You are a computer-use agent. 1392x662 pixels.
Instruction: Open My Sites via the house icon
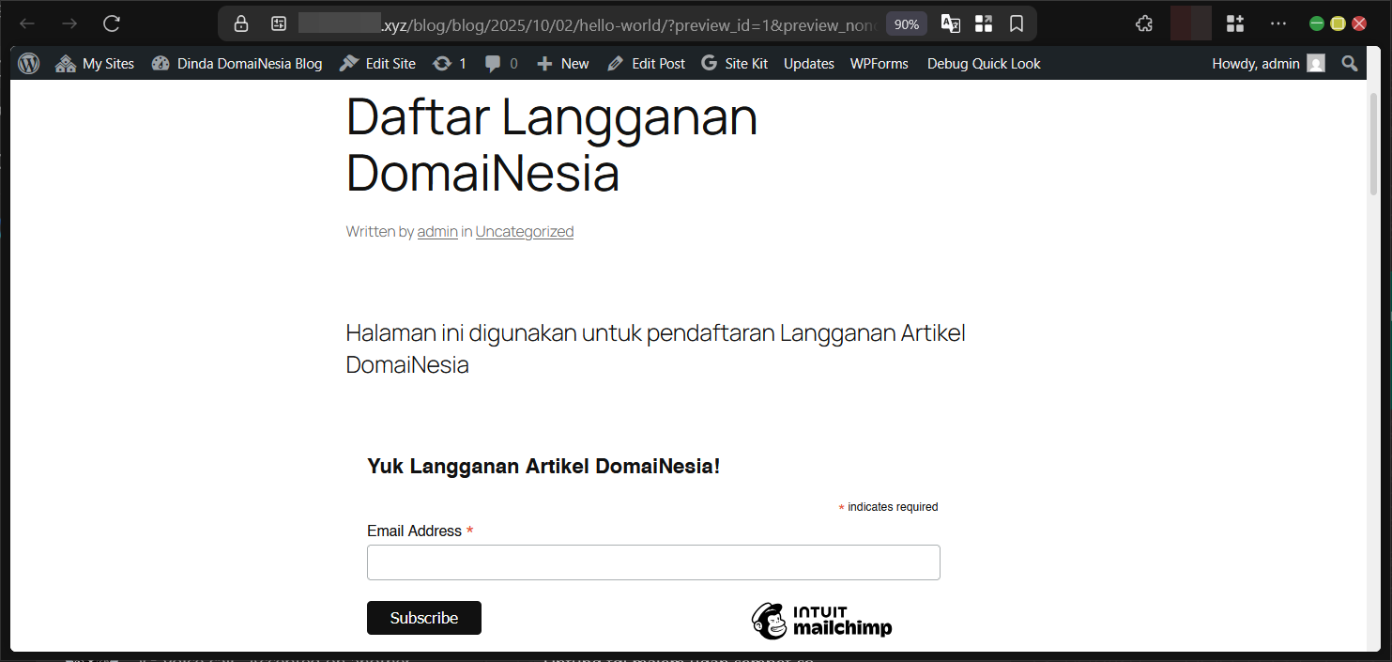click(x=66, y=63)
